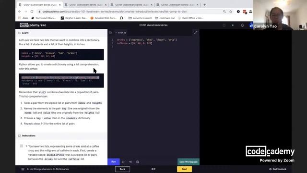Open the Calm Office bookmark
This screenshot has height=173, width=307.
[x=191, y=18]
